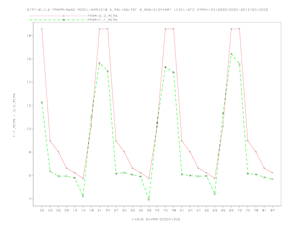Click x-axis tick label 57

coord(198,210)
